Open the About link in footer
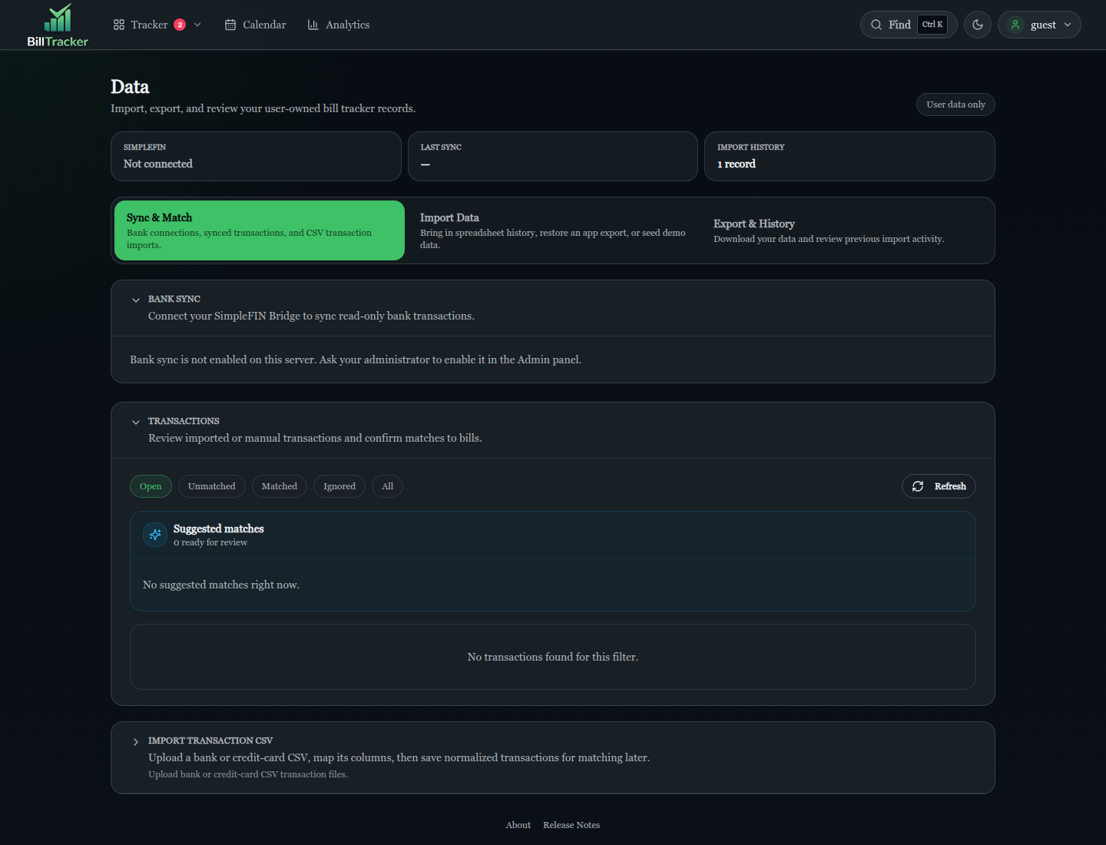Image resolution: width=1106 pixels, height=845 pixels. 518,825
